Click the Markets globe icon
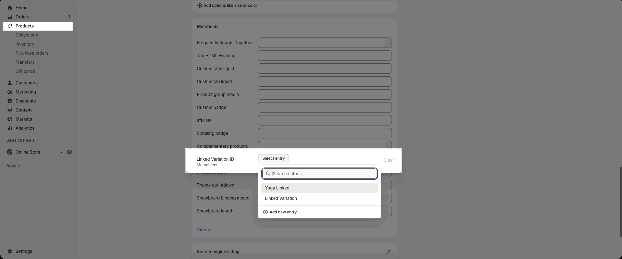Screen dimensions: 622x259 [10, 119]
